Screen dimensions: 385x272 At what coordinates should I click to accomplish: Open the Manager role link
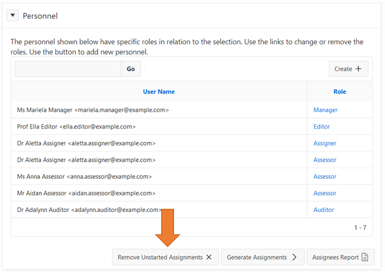tap(326, 110)
